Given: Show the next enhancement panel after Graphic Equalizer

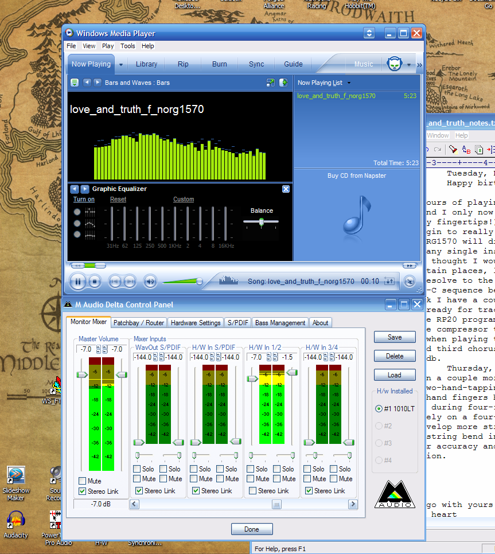Looking at the screenshot, I should (85, 189).
